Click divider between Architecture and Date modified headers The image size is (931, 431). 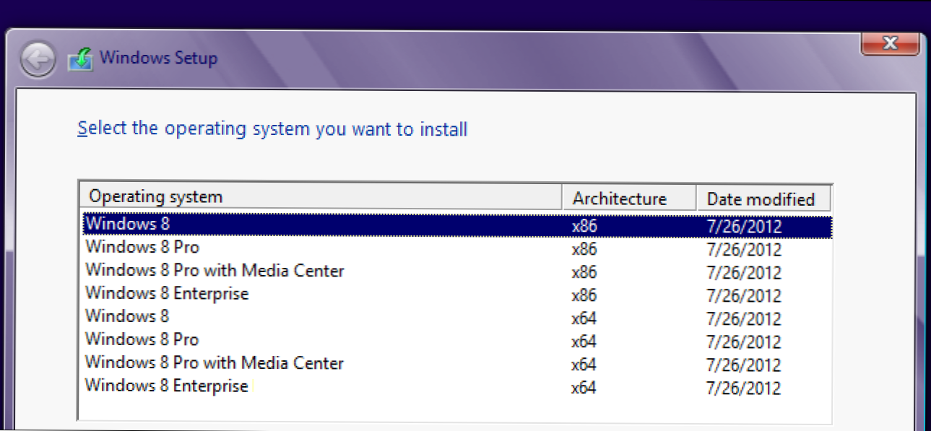tap(696, 199)
